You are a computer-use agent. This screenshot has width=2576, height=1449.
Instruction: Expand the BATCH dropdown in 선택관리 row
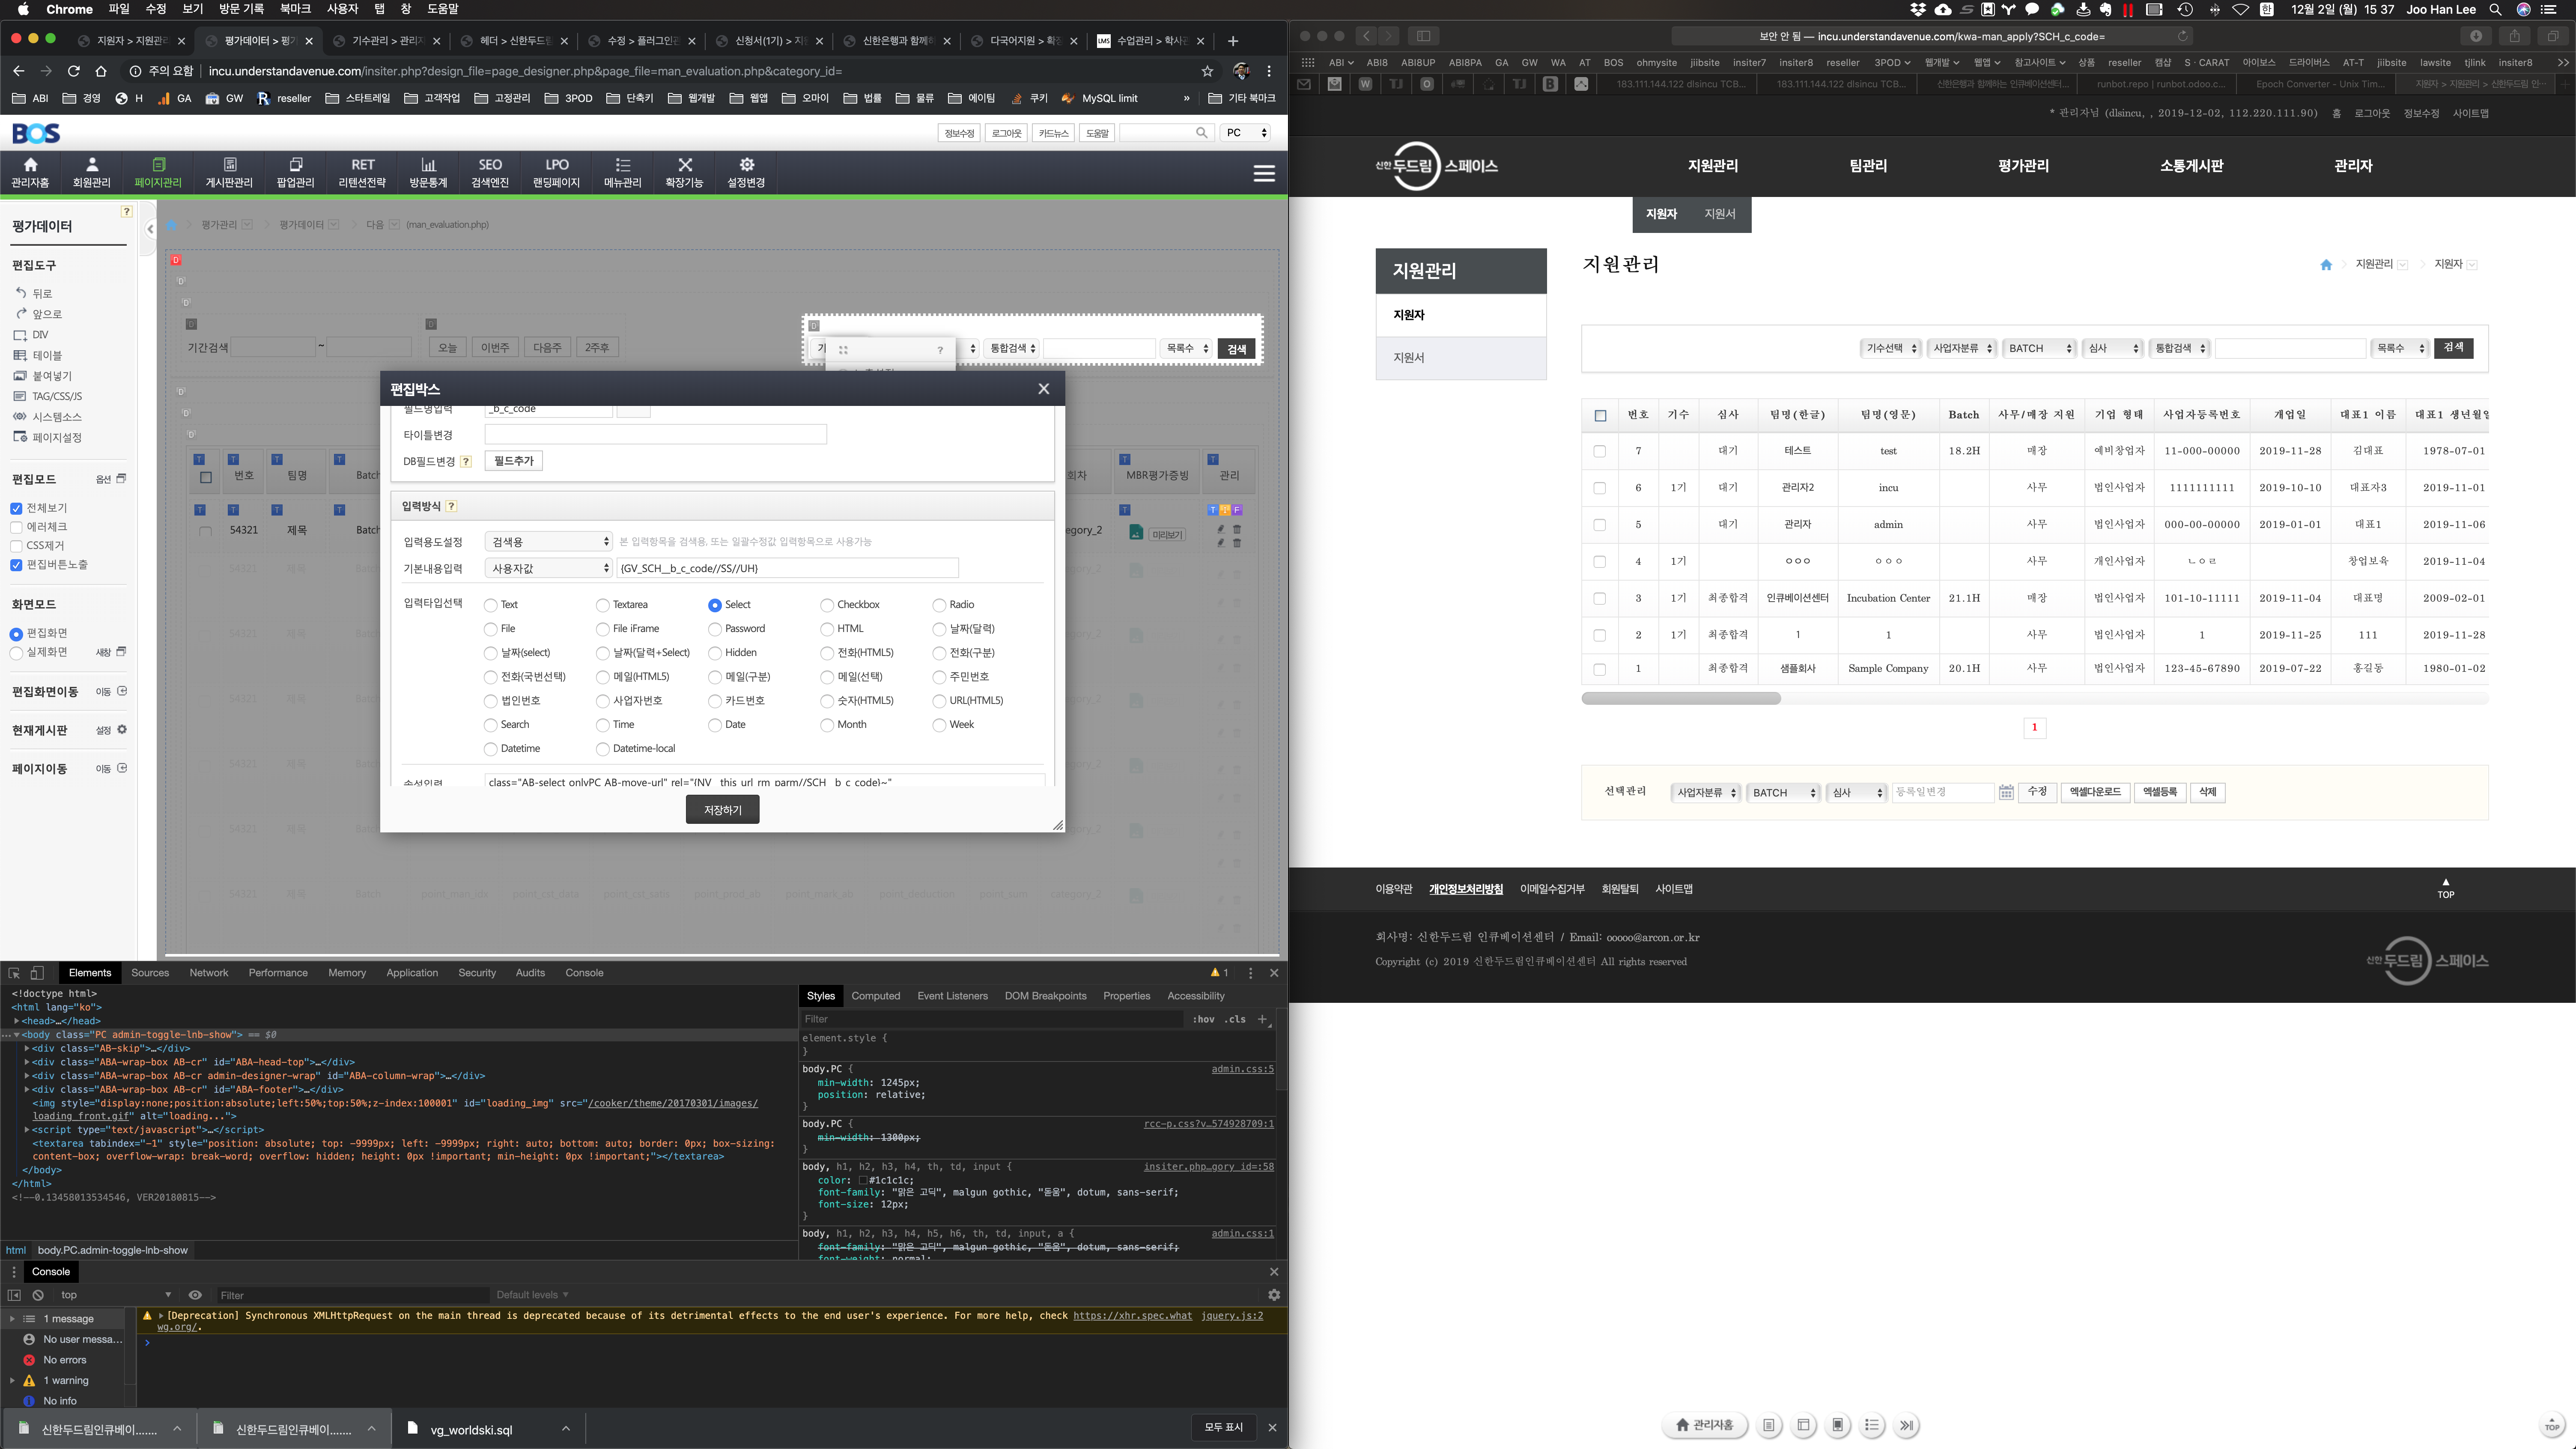[x=1783, y=792]
